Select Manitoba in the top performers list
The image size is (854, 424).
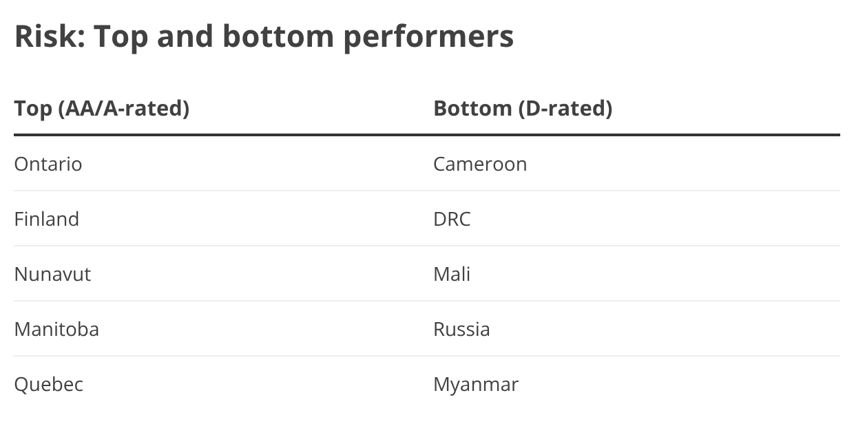coord(56,329)
